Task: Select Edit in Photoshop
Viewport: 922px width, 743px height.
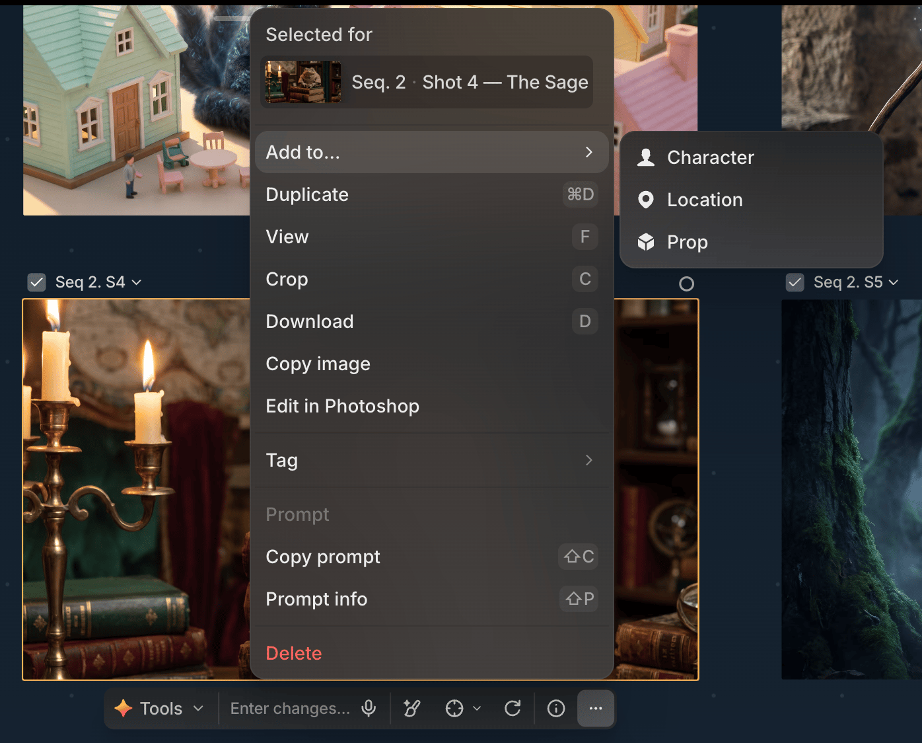Action: tap(431, 406)
